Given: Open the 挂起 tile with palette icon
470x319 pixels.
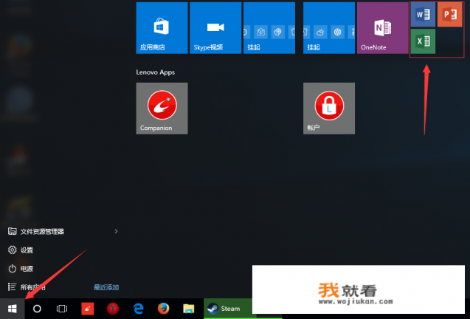Looking at the screenshot, I should pyautogui.click(x=269, y=28).
